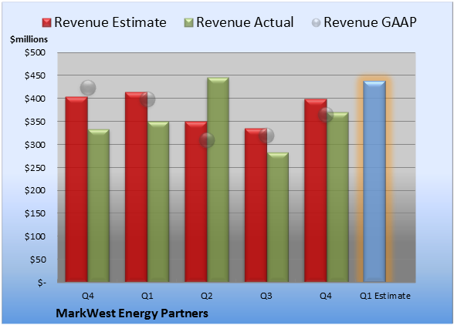Click the '$-' zero axis value
The image size is (454, 325).
click(x=42, y=283)
